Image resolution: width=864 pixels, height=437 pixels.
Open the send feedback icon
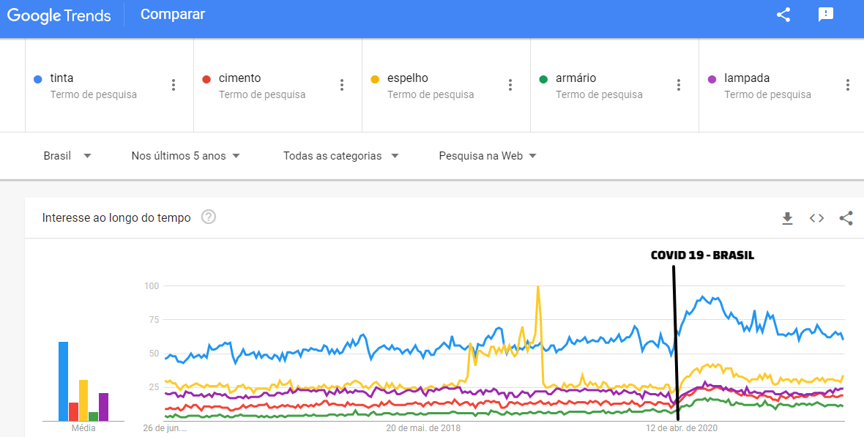point(826,15)
